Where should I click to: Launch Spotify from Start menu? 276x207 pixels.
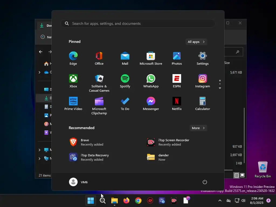[x=125, y=81]
